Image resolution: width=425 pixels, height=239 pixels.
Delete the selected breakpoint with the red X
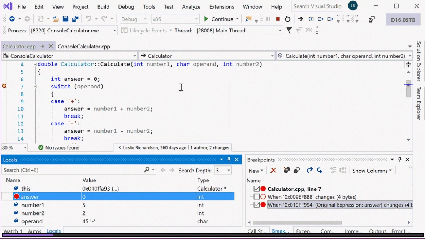coord(273,170)
